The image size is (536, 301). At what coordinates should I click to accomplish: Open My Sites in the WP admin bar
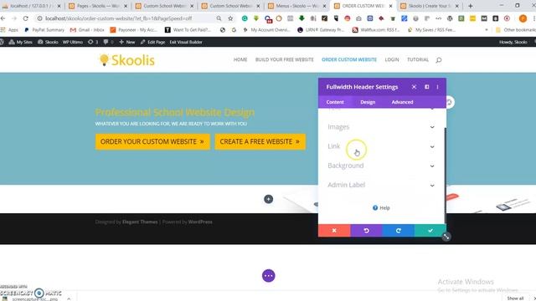click(x=20, y=42)
